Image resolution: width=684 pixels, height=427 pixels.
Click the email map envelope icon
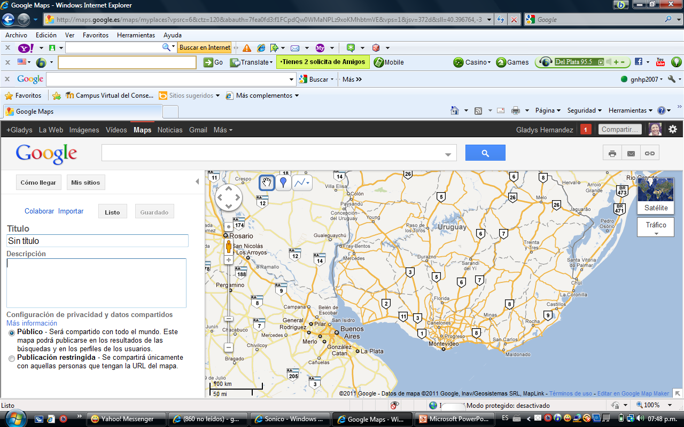[631, 152]
